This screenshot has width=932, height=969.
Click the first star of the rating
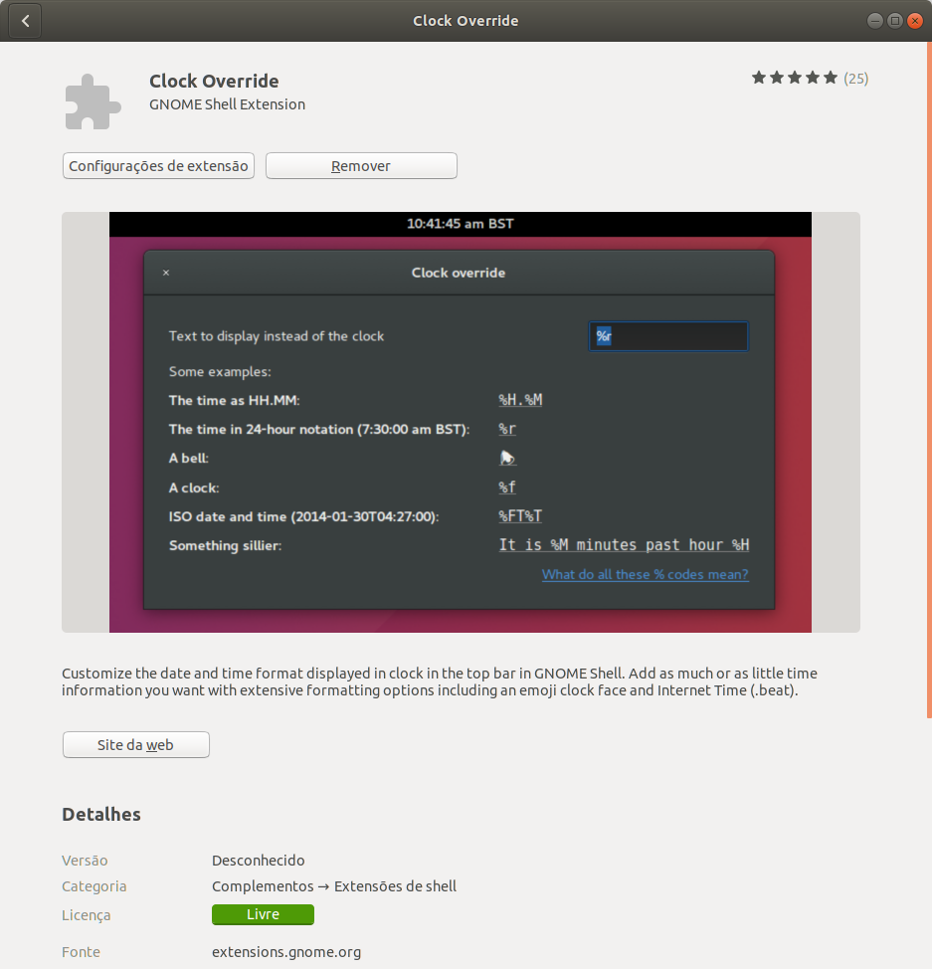[758, 77]
